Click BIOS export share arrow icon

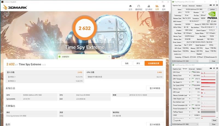tap(208, 21)
